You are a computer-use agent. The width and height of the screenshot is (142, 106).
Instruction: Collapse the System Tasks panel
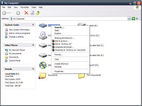(x=33, y=25)
